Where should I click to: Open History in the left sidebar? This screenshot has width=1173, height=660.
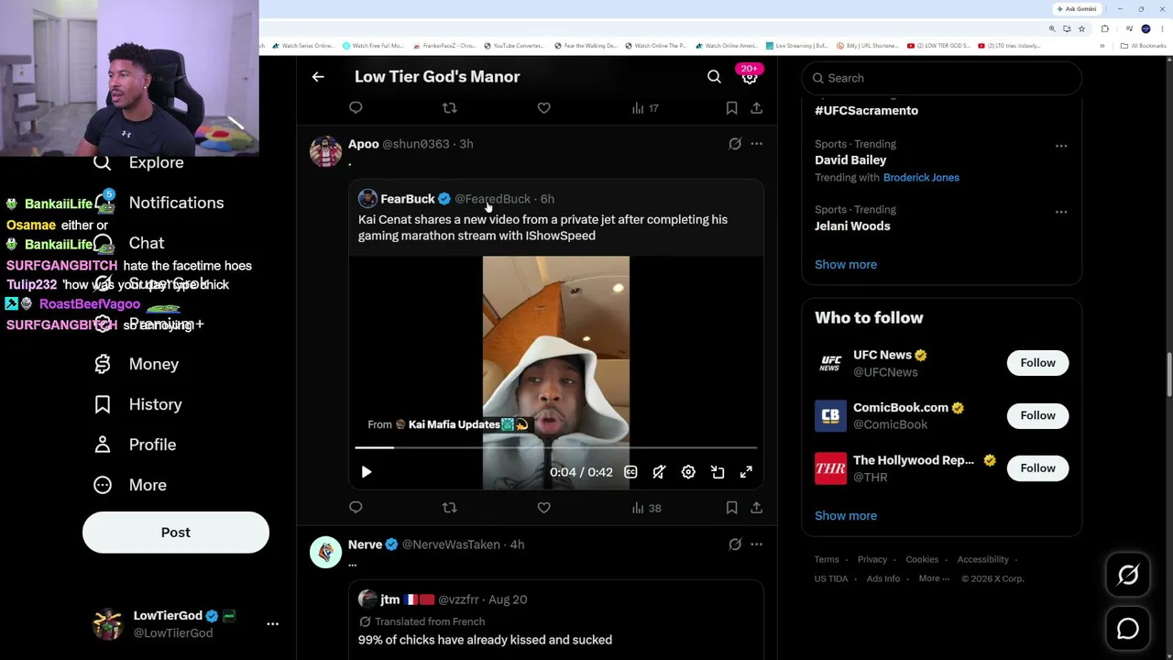tap(137, 404)
